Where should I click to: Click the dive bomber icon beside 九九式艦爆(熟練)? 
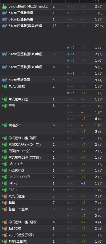pos(5,235)
